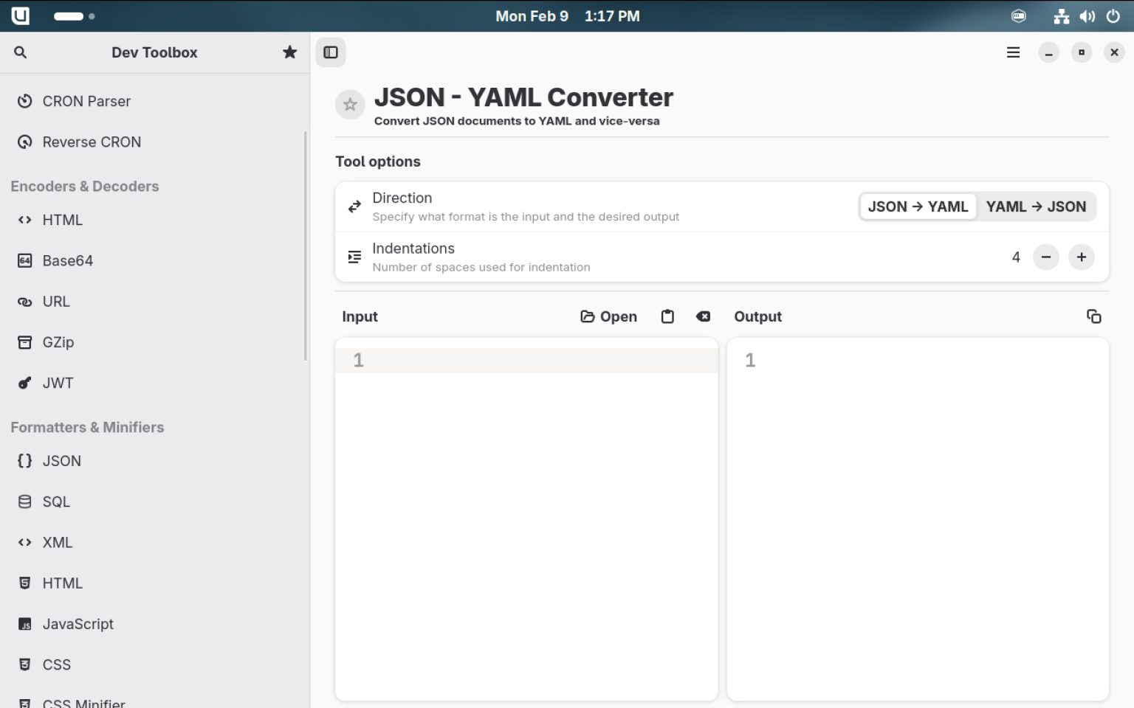This screenshot has height=708, width=1134.
Task: Copy the output to clipboard
Action: 1093,316
